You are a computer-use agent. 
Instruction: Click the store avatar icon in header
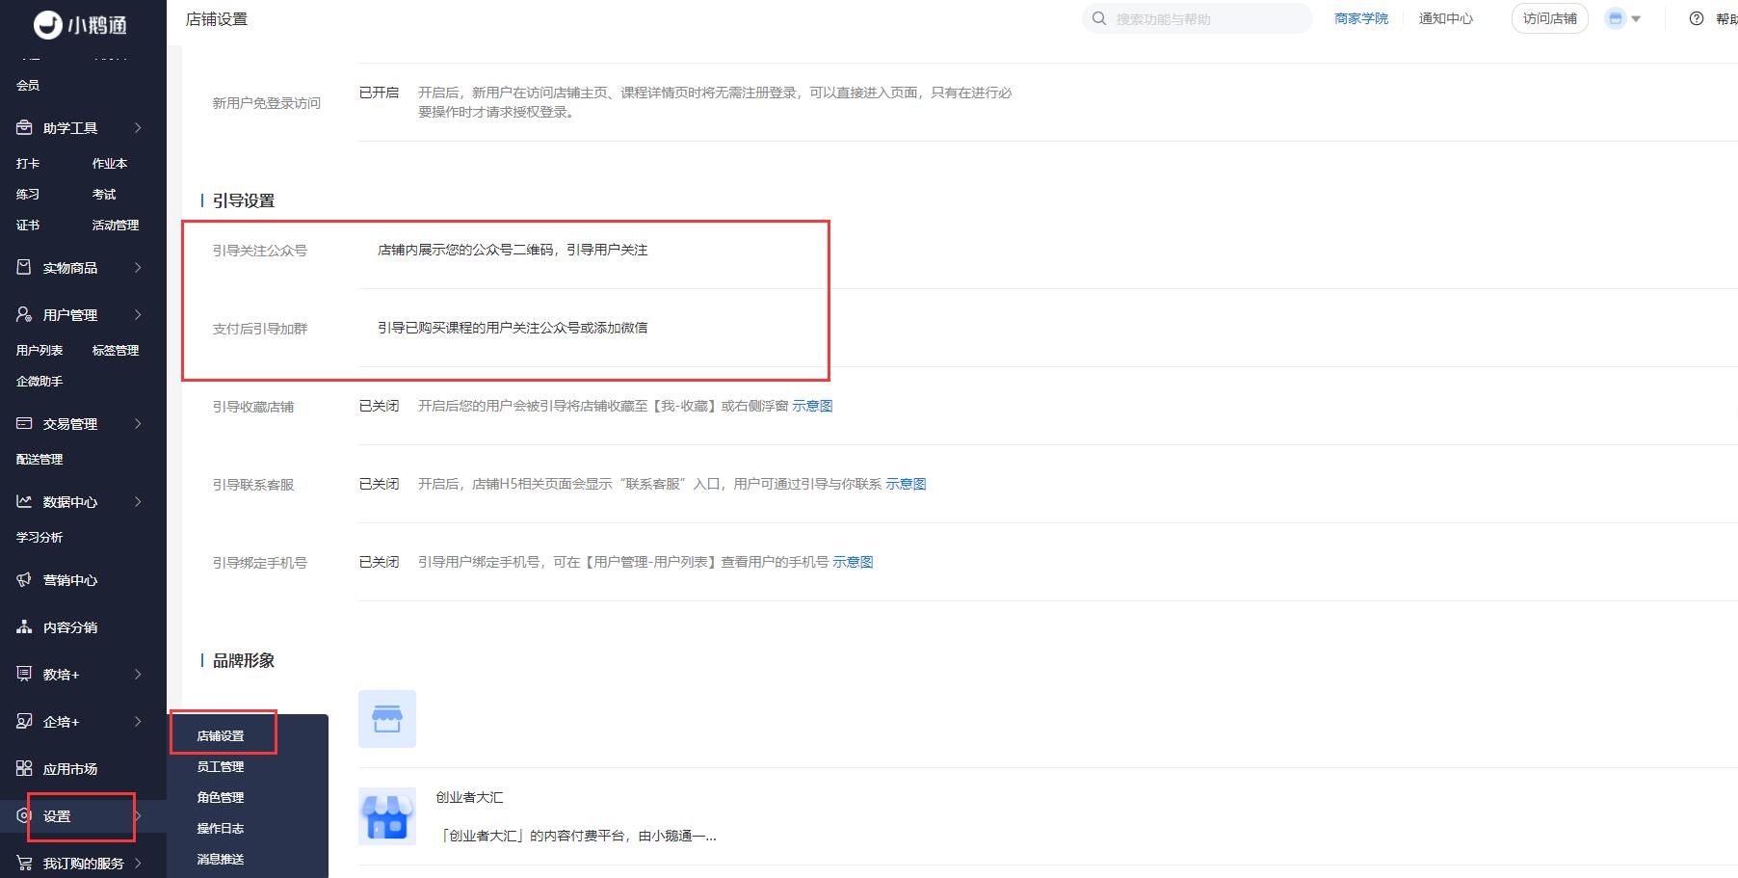1616,19
